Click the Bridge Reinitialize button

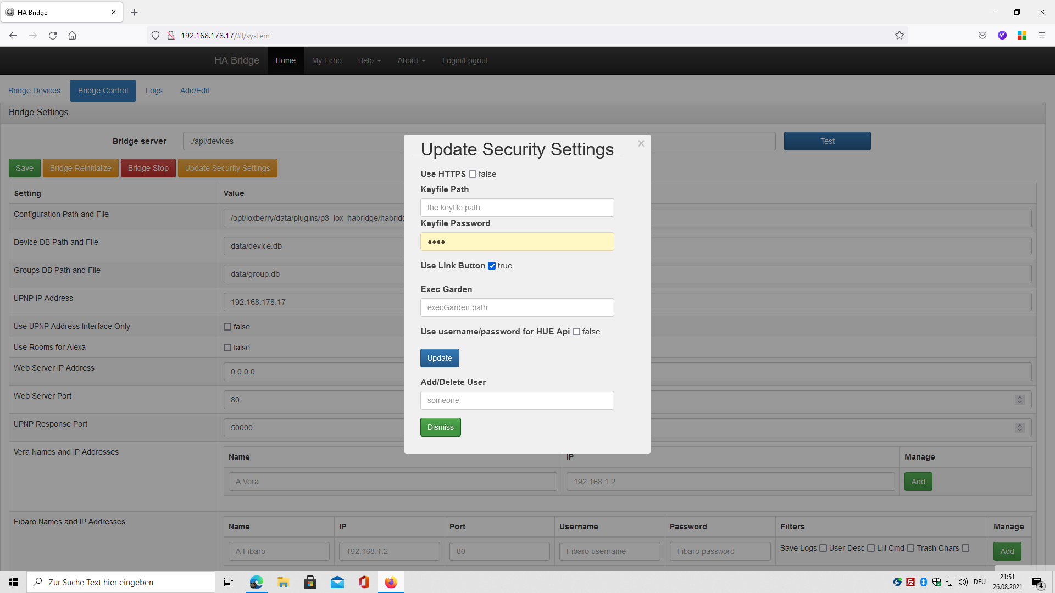tap(81, 168)
